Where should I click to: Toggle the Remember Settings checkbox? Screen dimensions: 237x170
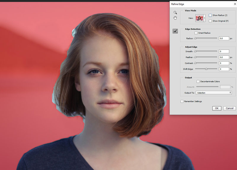click(x=182, y=101)
